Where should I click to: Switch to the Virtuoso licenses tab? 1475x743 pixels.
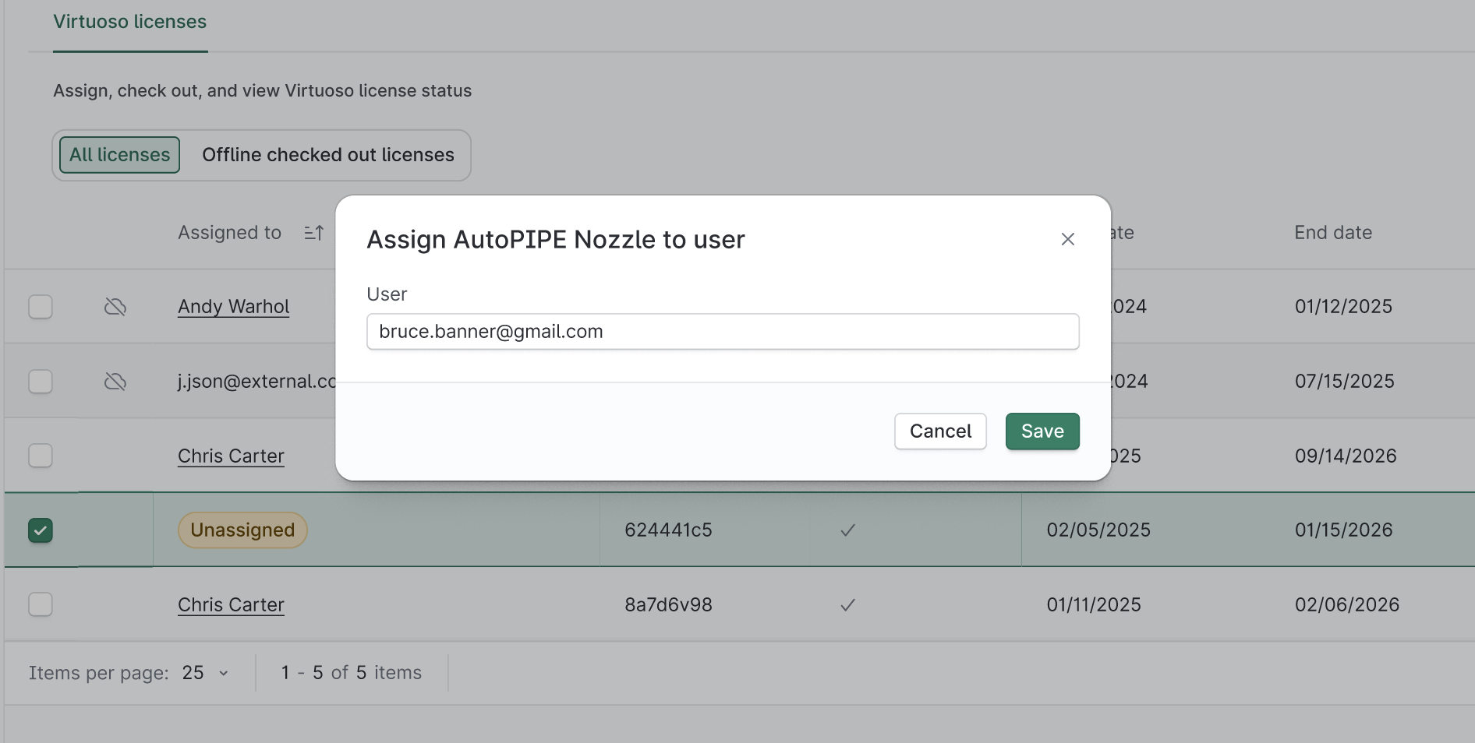(130, 22)
